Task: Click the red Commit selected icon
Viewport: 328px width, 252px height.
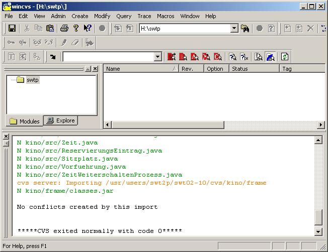Action: click(x=172, y=57)
